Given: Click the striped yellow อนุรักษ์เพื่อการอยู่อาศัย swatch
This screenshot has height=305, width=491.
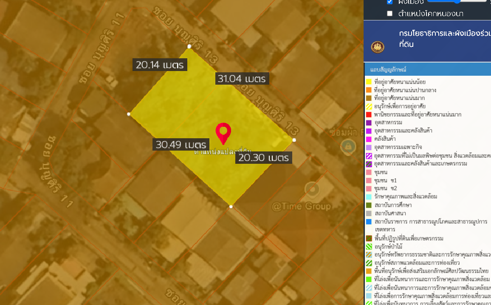Looking at the screenshot, I should point(369,106).
